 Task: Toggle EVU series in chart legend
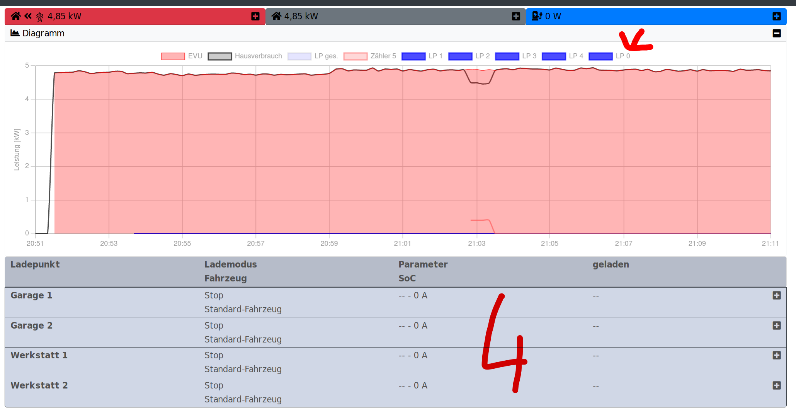click(182, 56)
